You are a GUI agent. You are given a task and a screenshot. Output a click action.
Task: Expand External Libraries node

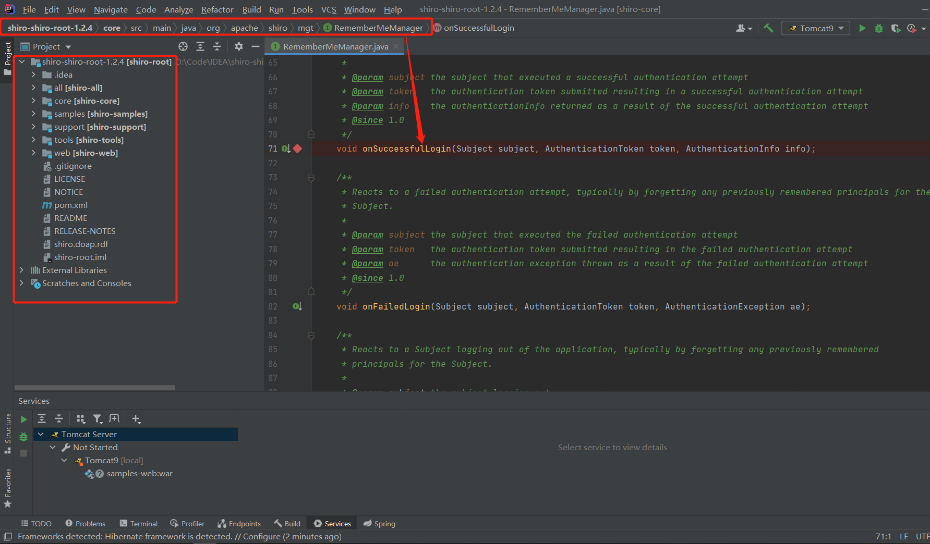[x=21, y=270]
